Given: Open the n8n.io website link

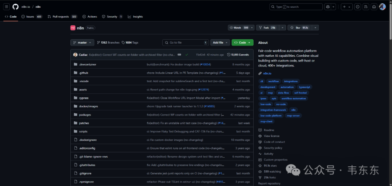Looking at the screenshot, I should 267,74.
